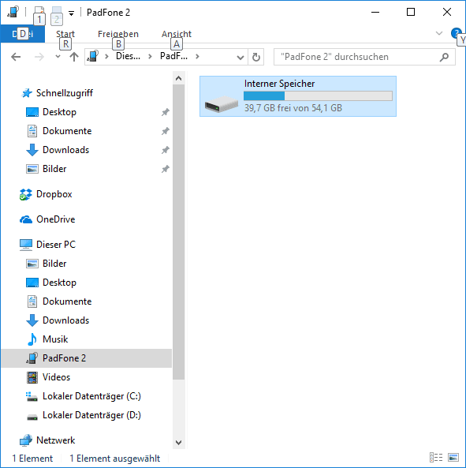
Task: Open Dropbox in the navigation pane
Action: [54, 194]
